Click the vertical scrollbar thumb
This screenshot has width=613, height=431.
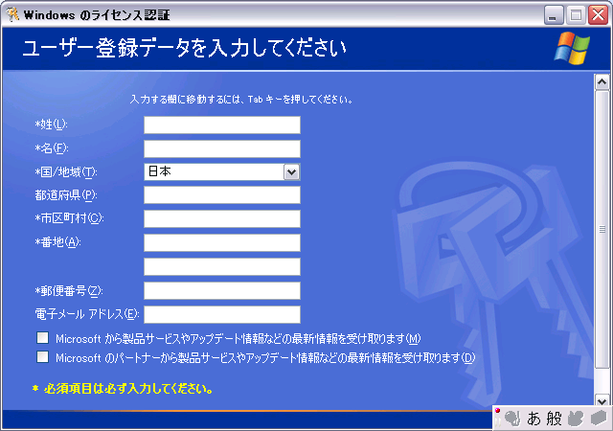coord(602,230)
